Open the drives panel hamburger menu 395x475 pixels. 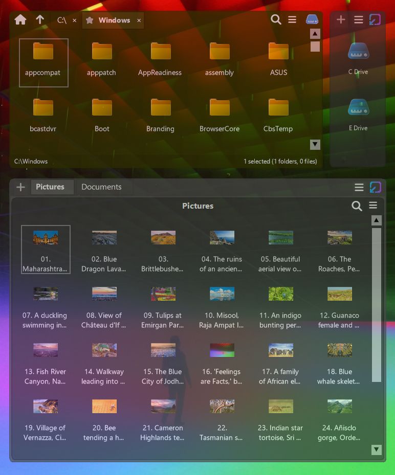point(359,20)
